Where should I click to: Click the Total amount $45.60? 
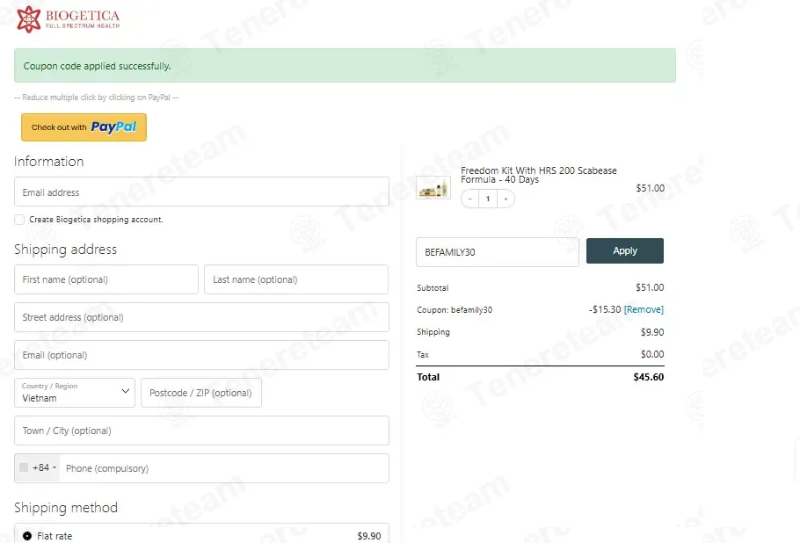(x=649, y=377)
